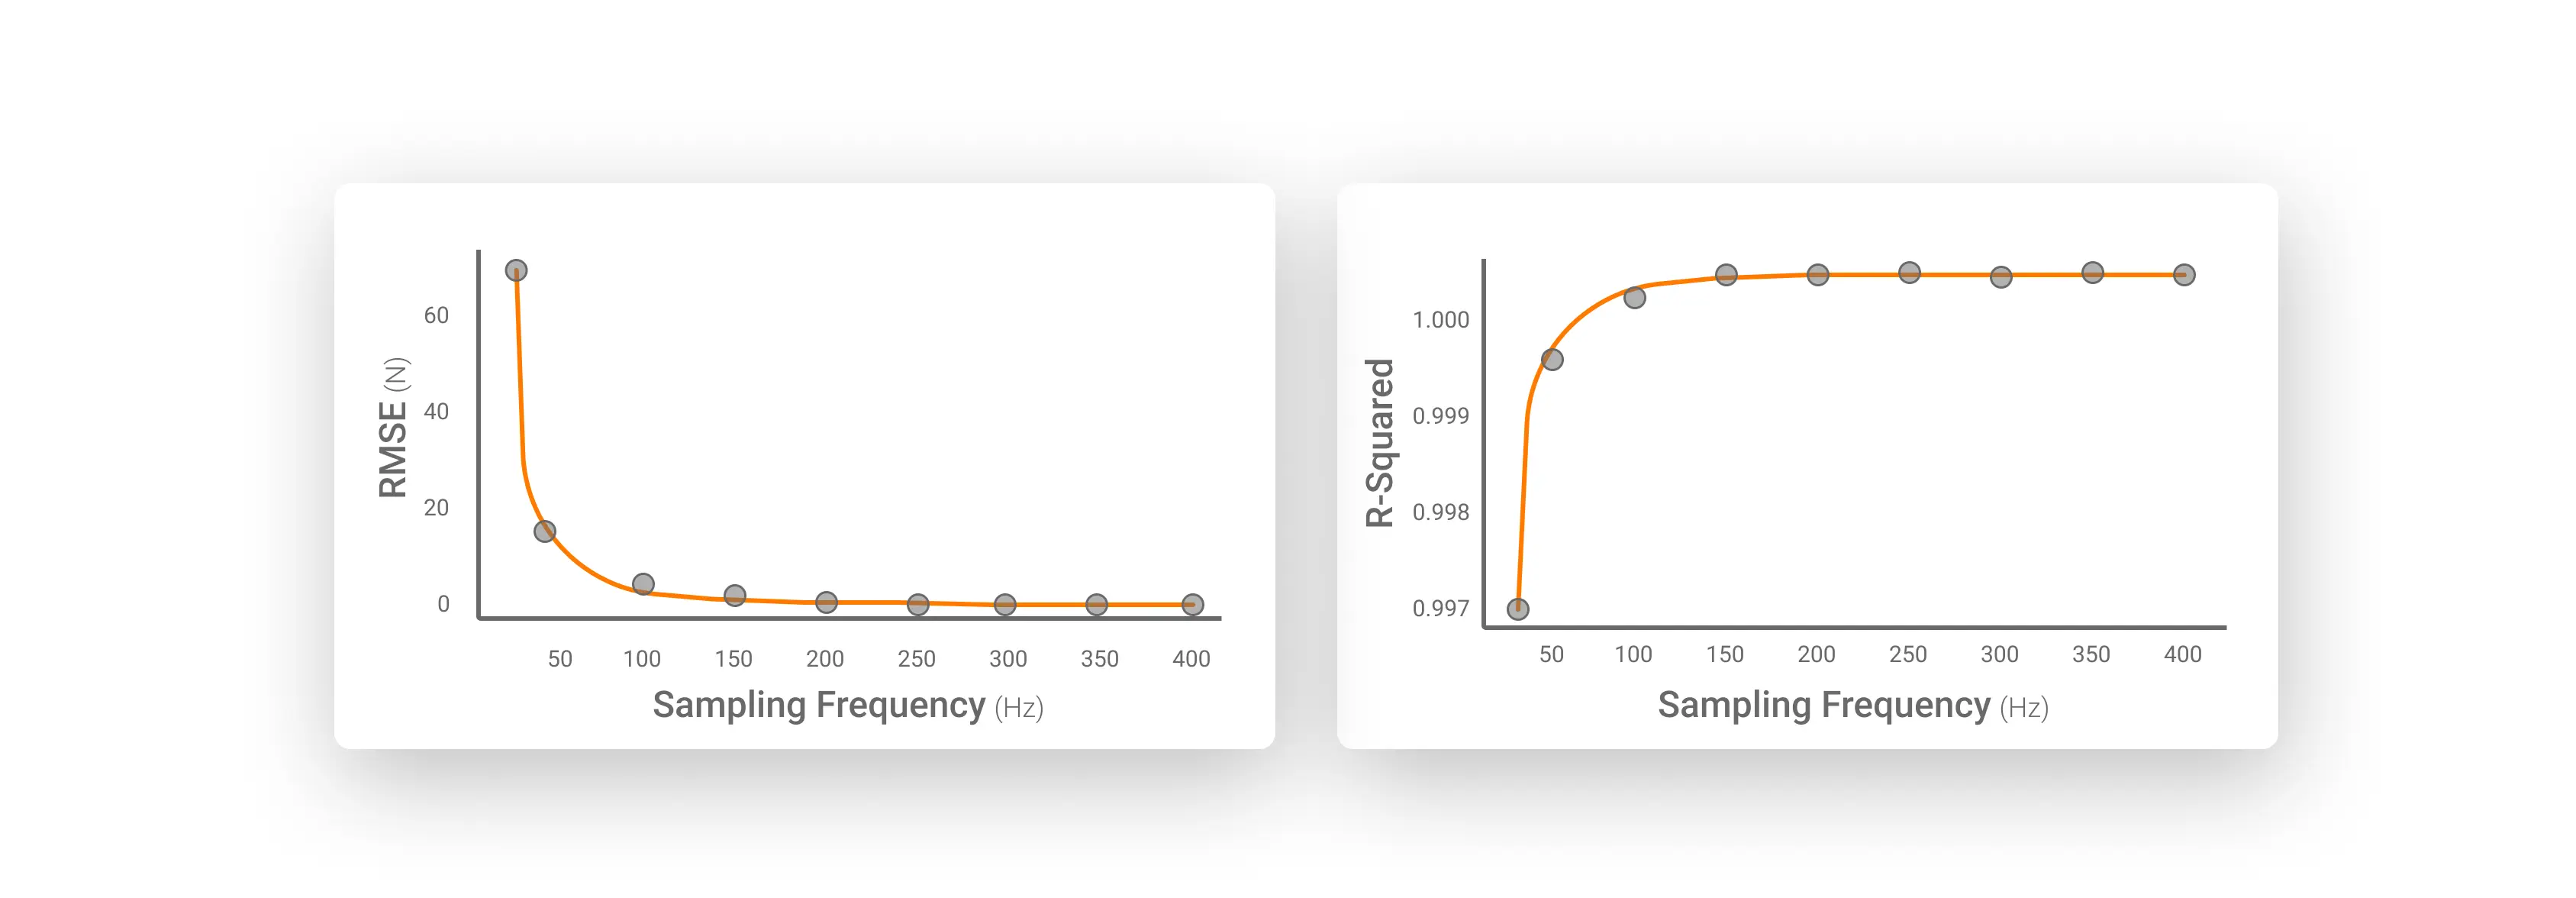Click the 60 tick label on RMSE axis
The height and width of the screenshot is (898, 2576).
click(x=436, y=315)
